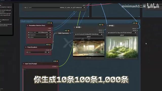The height and width of the screenshot is (91, 162).
Task: Click the FLOAT output socket
Action: point(51,50)
